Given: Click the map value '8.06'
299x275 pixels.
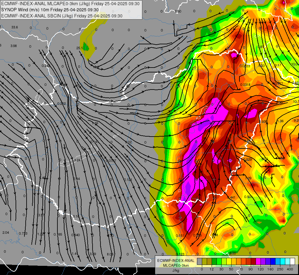Looking at the screenshot, I should point(110,254).
